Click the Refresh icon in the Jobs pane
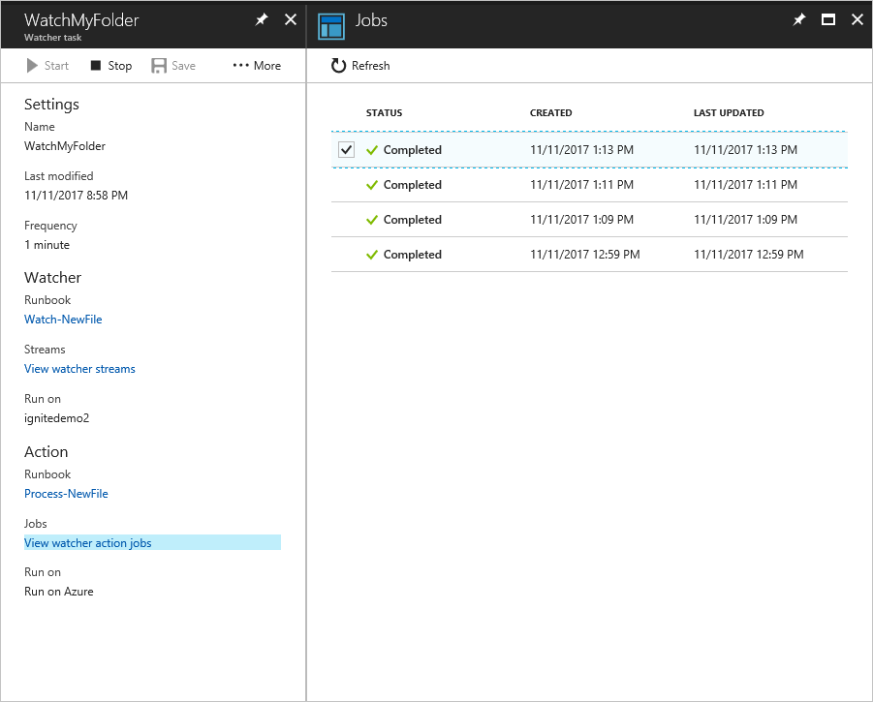 click(x=337, y=65)
